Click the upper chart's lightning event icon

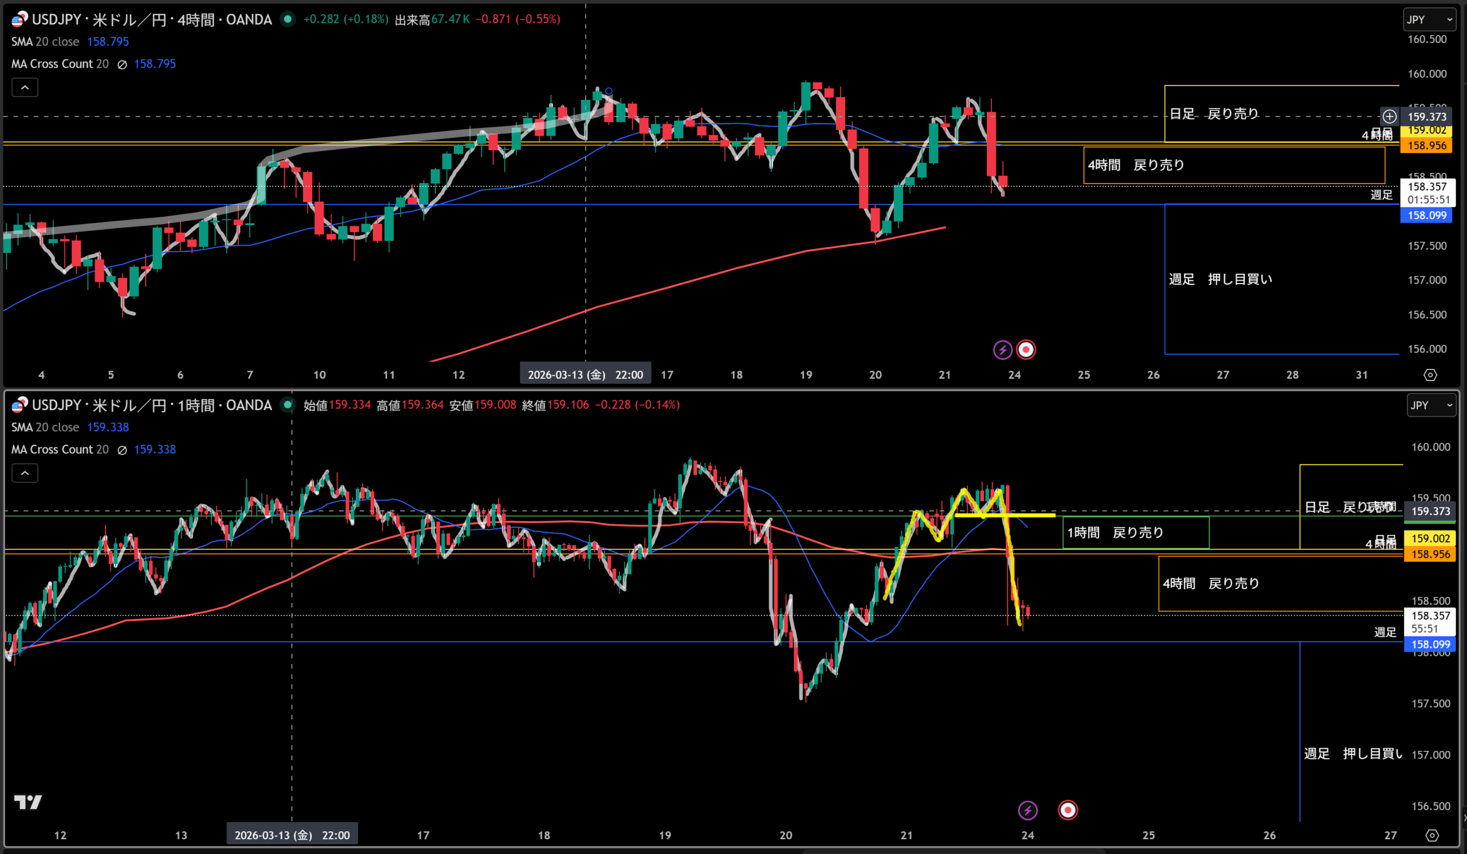(x=1002, y=349)
